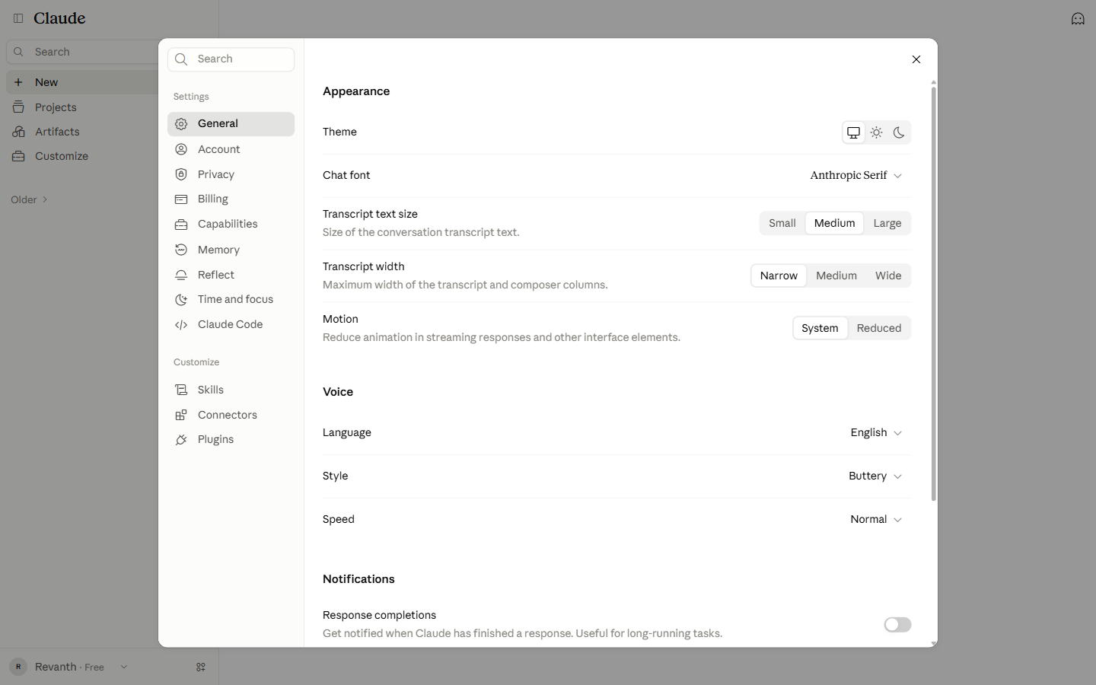Image resolution: width=1096 pixels, height=685 pixels.
Task: Start a New chat in sidebar
Action: click(82, 82)
